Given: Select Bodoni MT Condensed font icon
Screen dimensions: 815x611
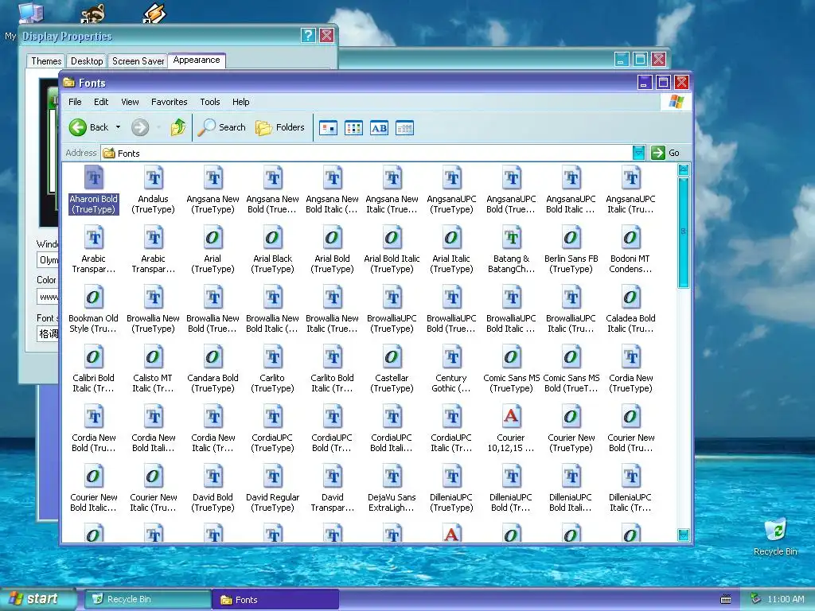Looking at the screenshot, I should (x=630, y=237).
